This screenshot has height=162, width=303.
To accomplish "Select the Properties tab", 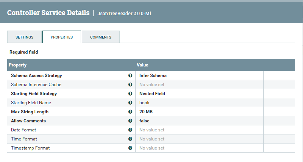I will pyautogui.click(x=62, y=37).
